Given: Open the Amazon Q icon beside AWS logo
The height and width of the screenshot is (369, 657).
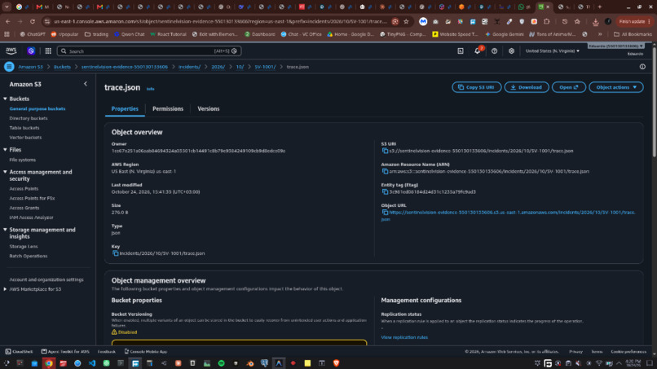Looking at the screenshot, I should pyautogui.click(x=31, y=51).
